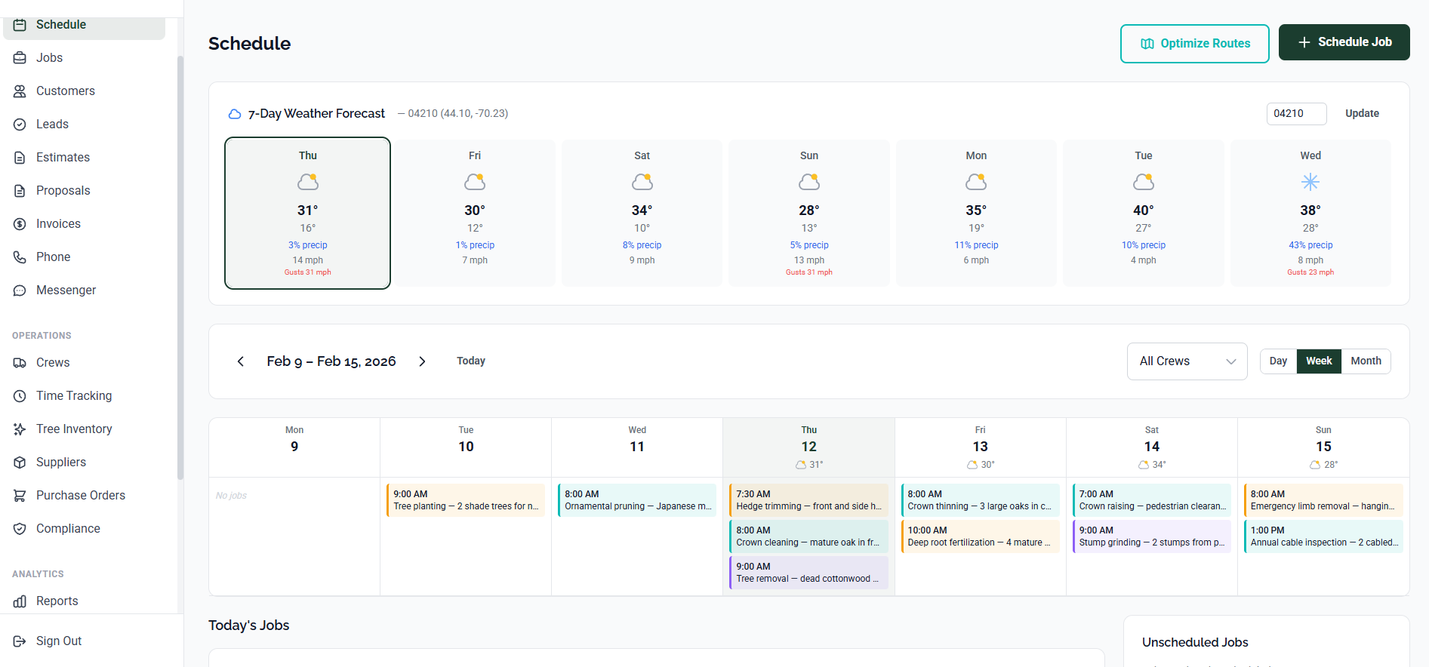Open the 10:00 AM Deep root fertilization job
1429x667 pixels.
[x=980, y=536]
